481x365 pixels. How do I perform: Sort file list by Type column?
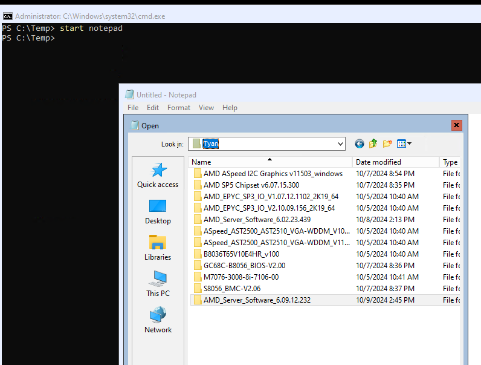[450, 162]
